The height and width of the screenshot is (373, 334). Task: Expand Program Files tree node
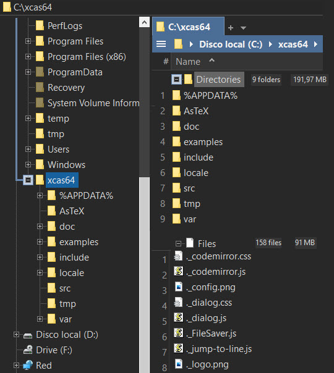click(28, 41)
